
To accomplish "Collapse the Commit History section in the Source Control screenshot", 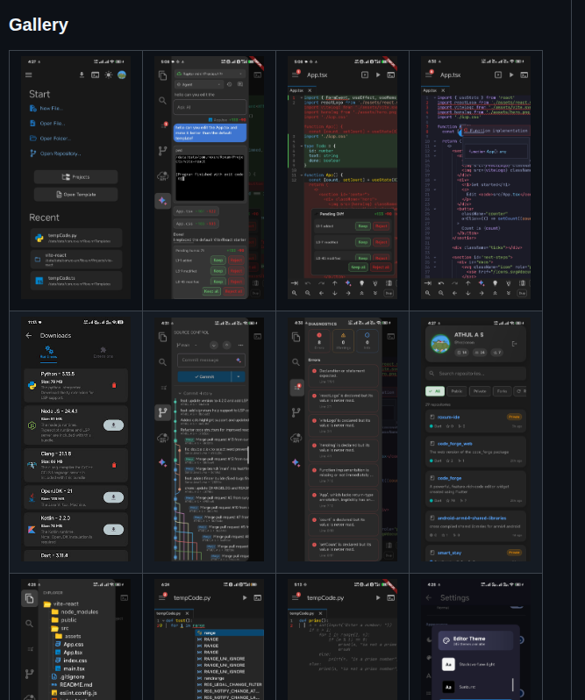I will coord(195,393).
